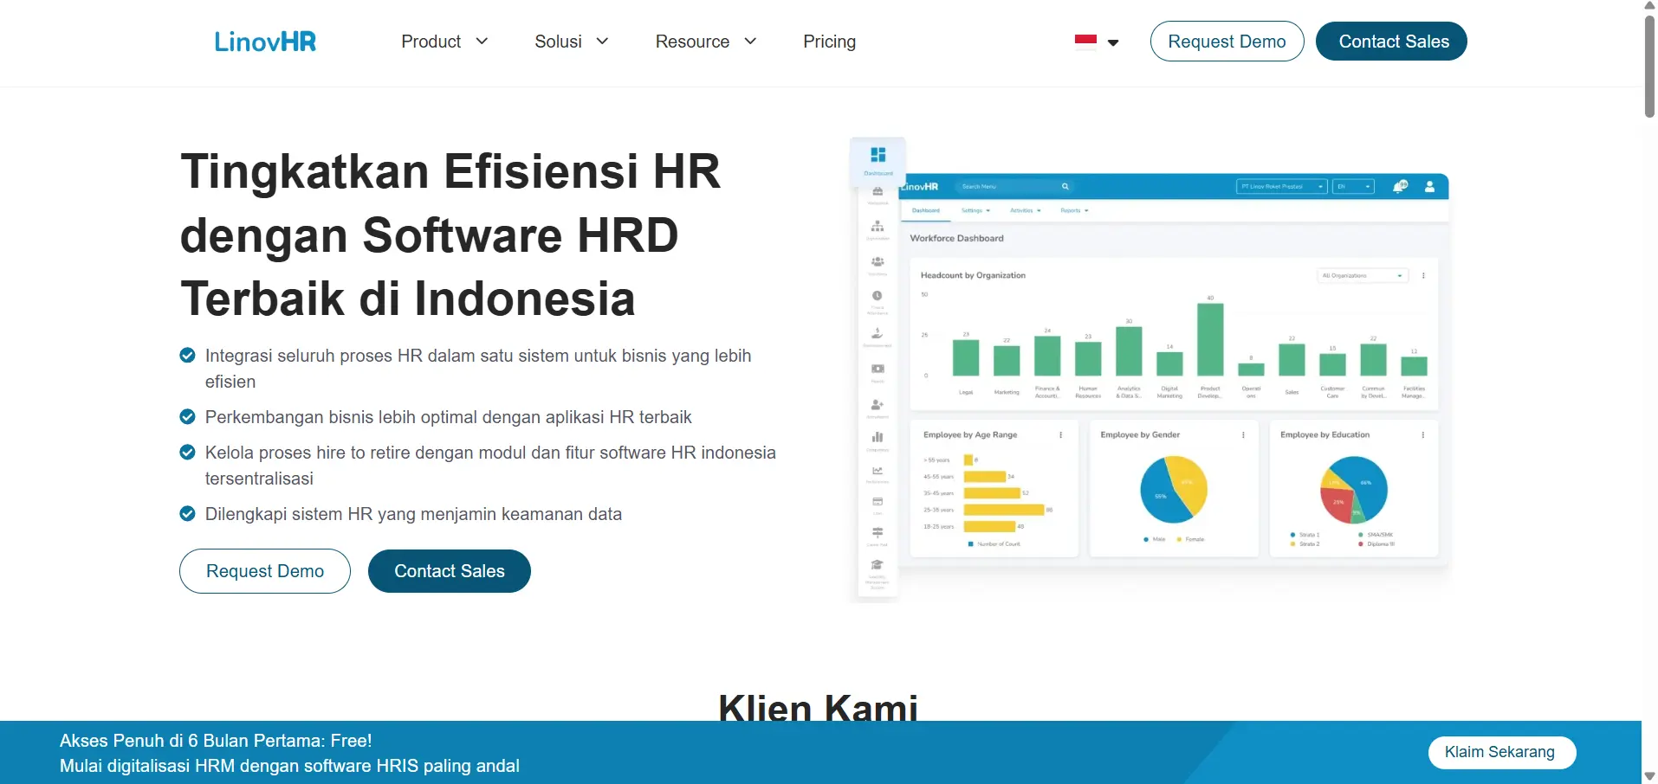Click Request Demo in the top navigation
The image size is (1658, 784).
(1227, 42)
